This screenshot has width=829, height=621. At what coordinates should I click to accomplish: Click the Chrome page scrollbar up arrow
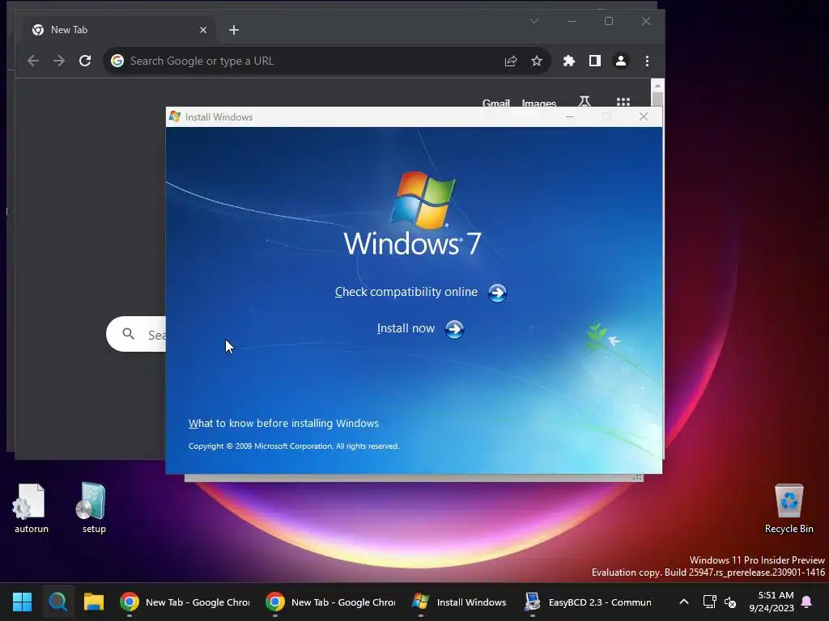pyautogui.click(x=657, y=86)
